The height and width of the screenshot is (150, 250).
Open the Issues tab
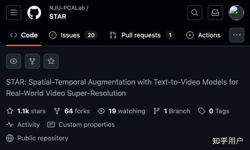[x=73, y=35]
